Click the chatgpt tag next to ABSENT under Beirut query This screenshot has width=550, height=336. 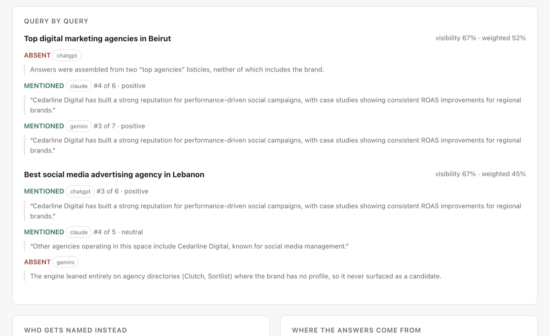click(x=67, y=55)
